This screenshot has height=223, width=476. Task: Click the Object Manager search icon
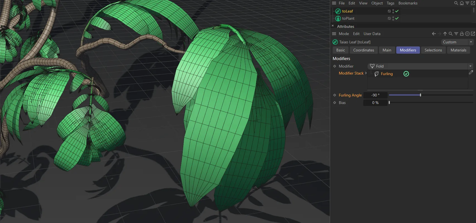click(x=456, y=3)
